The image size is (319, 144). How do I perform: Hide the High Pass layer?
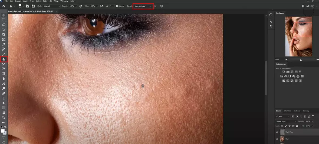277,132
